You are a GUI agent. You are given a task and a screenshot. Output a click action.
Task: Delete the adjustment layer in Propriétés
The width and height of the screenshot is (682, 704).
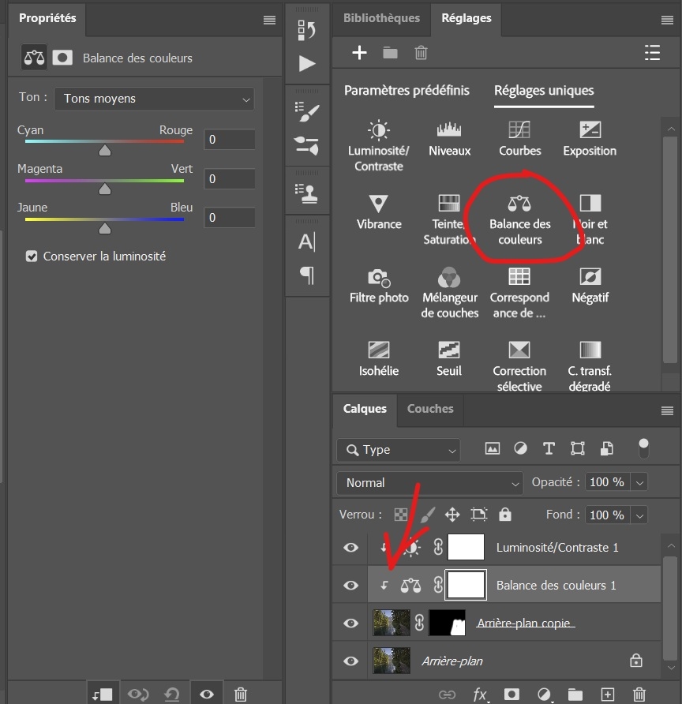tap(241, 694)
